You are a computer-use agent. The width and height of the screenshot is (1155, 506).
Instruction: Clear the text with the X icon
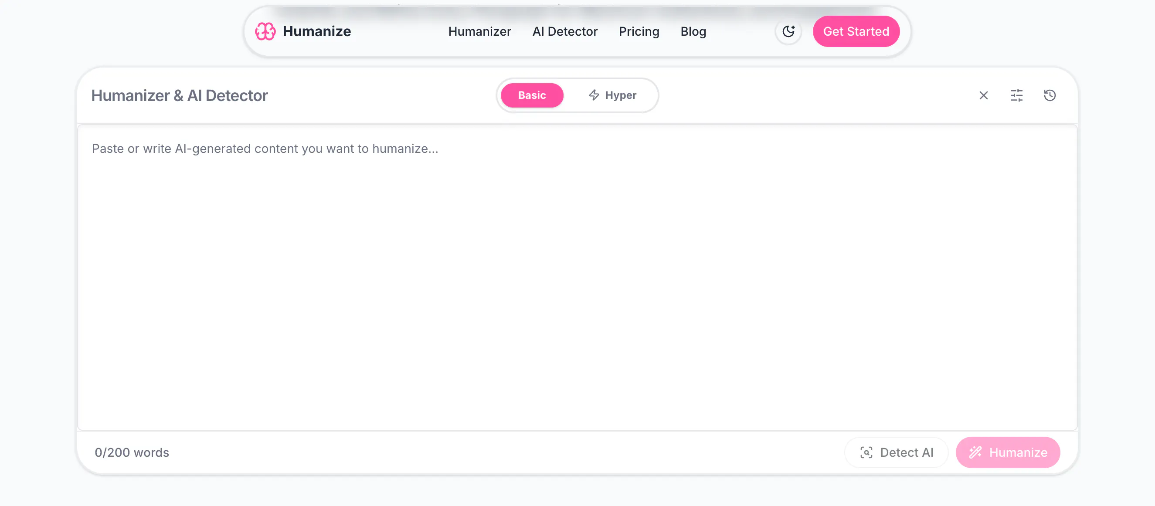[983, 95]
